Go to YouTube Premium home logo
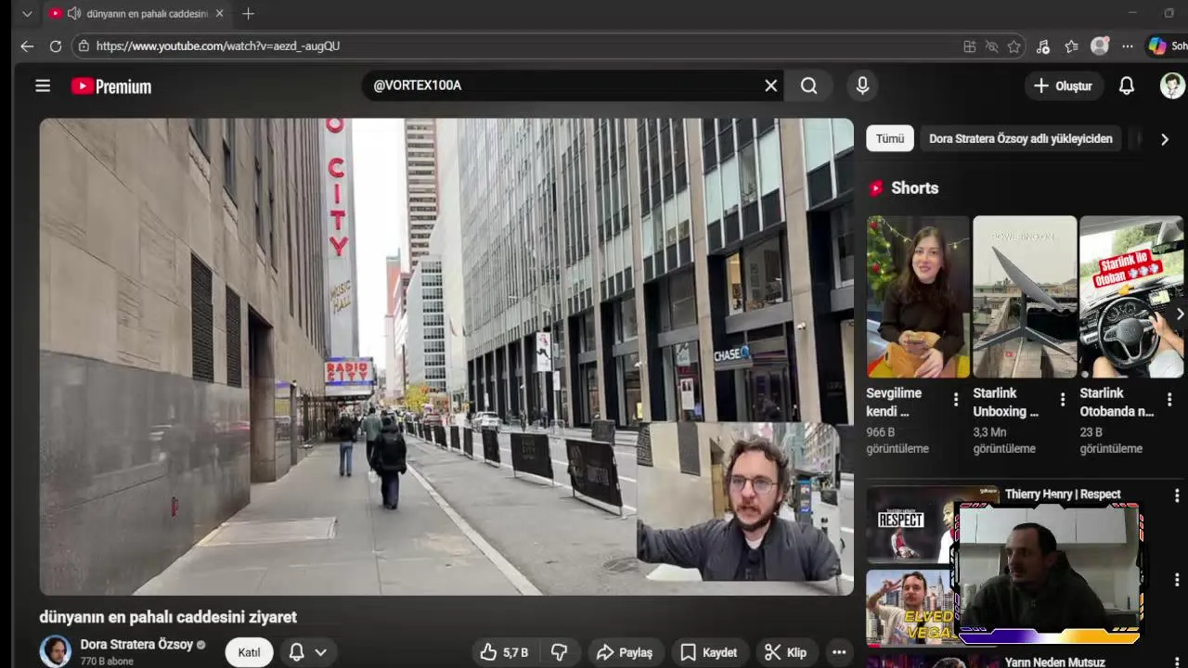This screenshot has width=1188, height=668. [x=111, y=86]
